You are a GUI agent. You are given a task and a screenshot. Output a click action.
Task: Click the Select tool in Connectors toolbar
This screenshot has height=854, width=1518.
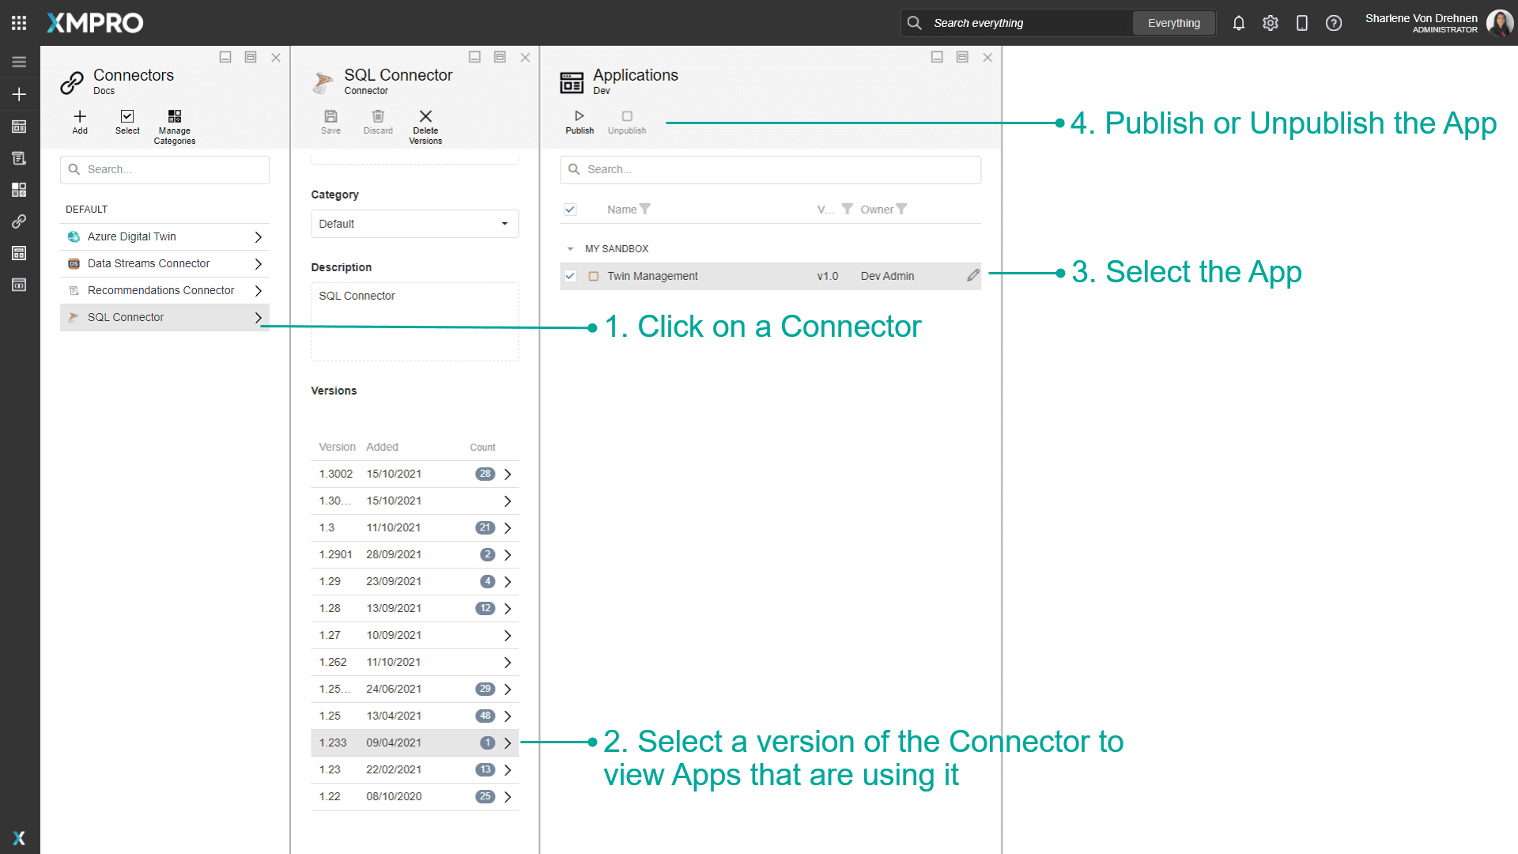pos(127,123)
